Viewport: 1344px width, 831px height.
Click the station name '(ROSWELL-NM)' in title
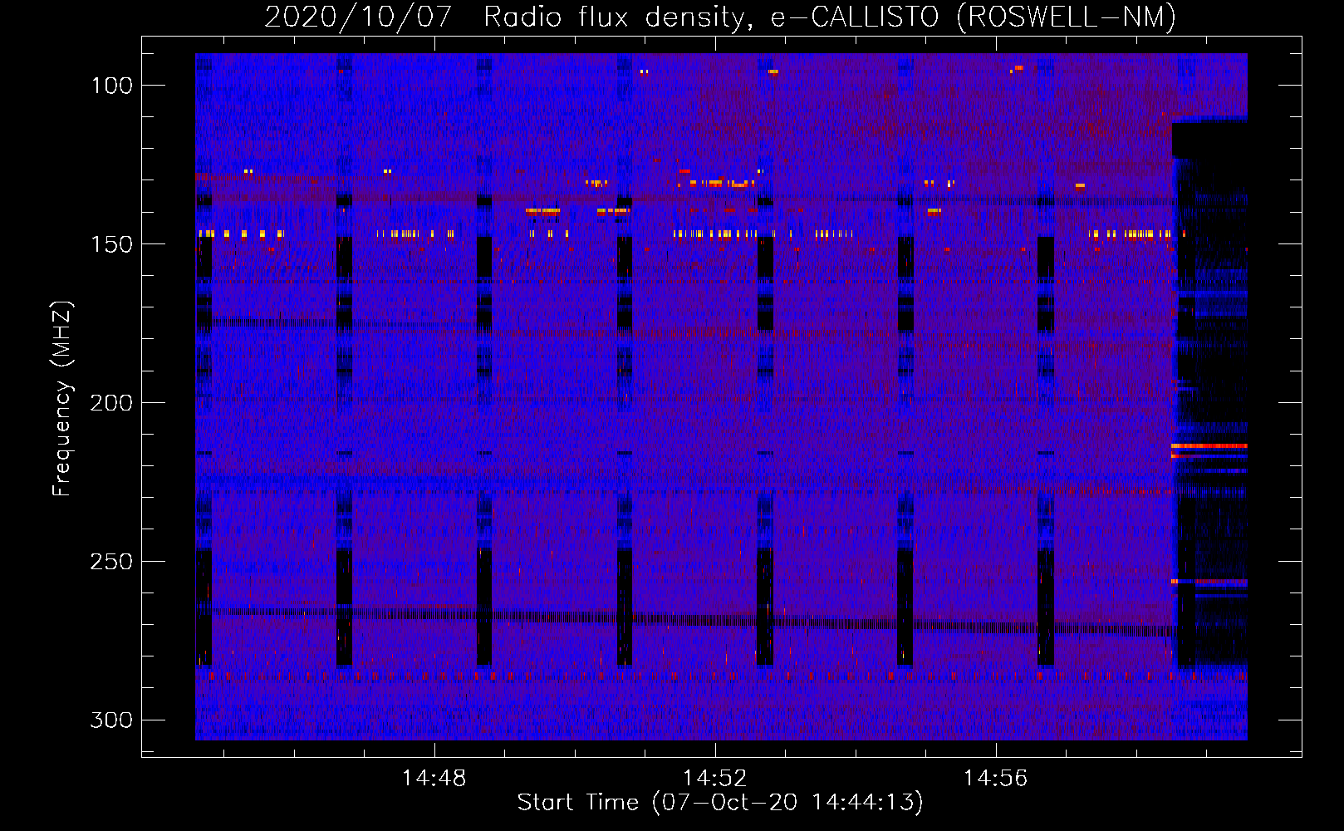point(1066,17)
